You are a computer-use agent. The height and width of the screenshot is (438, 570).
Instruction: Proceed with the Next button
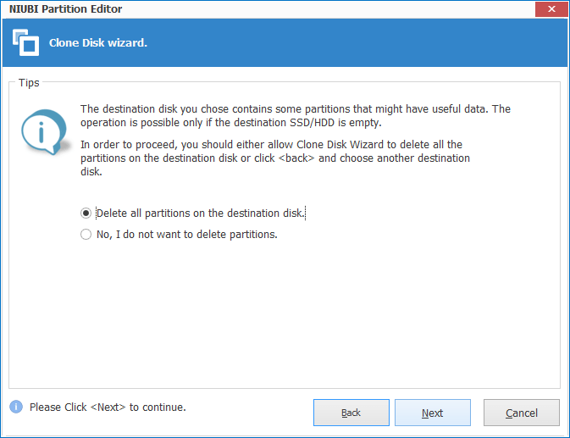pos(432,413)
